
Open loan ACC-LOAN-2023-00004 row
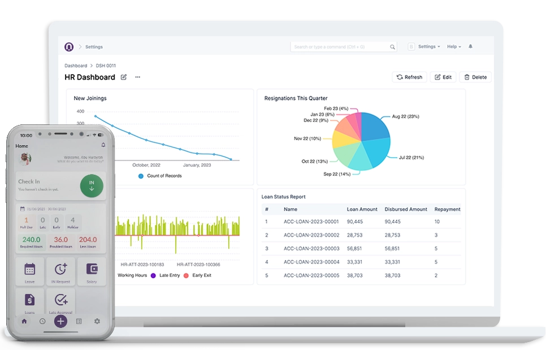tap(361, 262)
